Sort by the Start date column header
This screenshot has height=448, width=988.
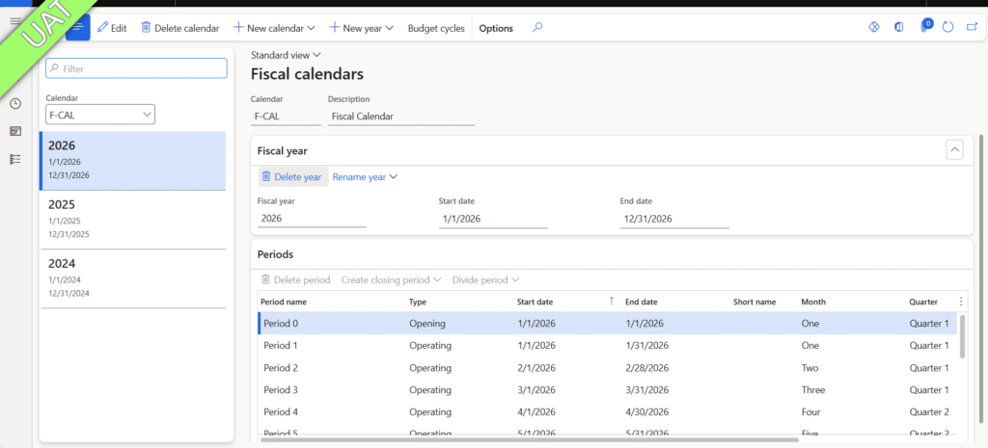[x=535, y=302]
